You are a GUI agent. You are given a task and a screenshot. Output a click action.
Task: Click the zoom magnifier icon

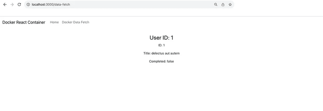point(216,4)
